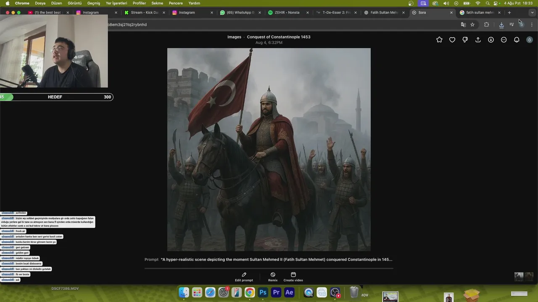This screenshot has width=538, height=302.
Task: Bookmark this page with Chrome star
Action: point(472,25)
